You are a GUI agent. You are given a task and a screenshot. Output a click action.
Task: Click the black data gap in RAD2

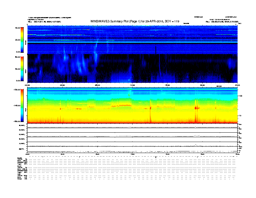(x=156, y=50)
